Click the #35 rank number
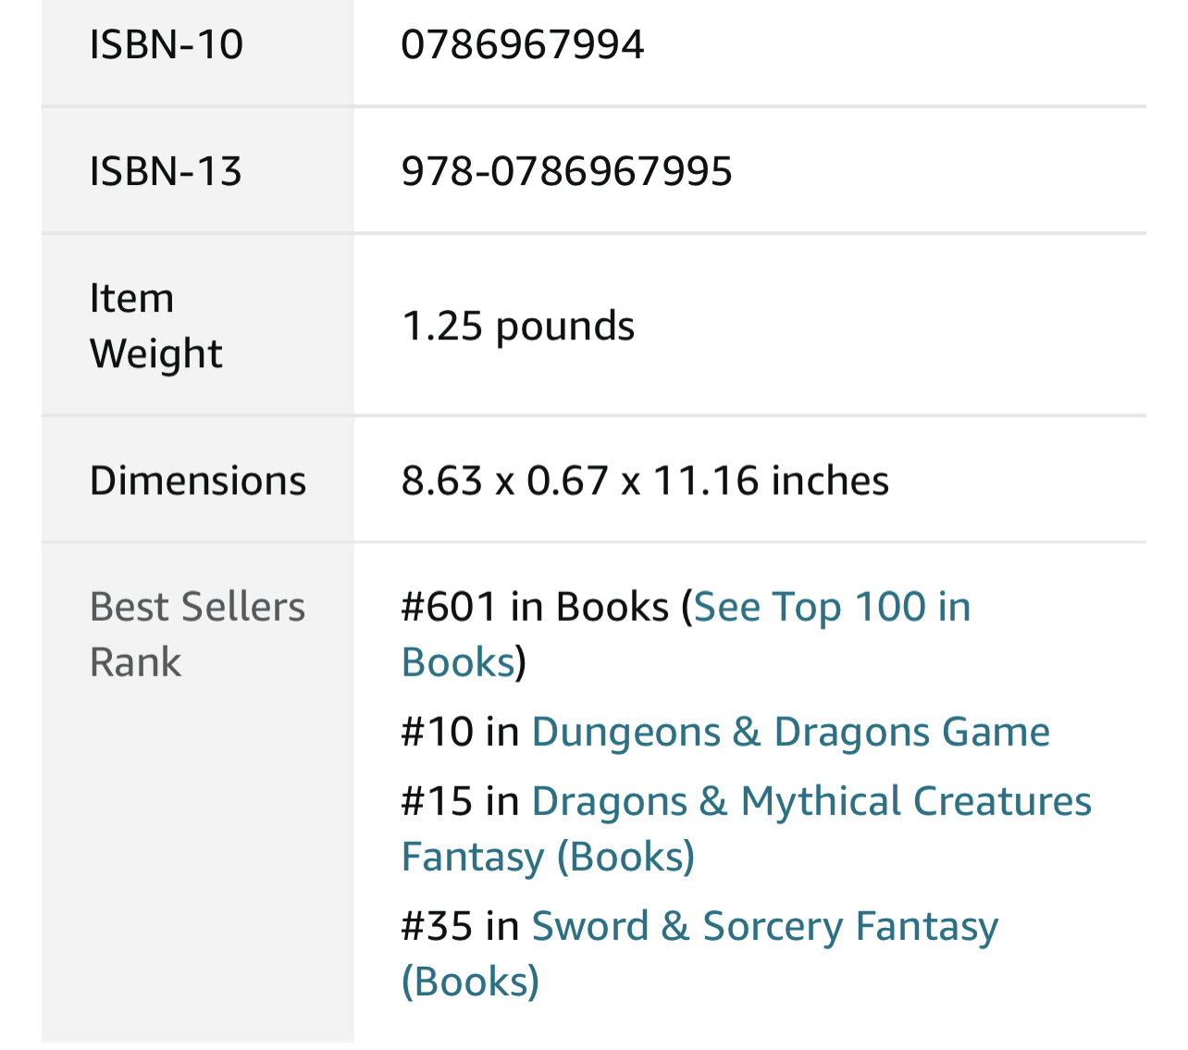Viewport: 1188px width, 1050px height. (x=438, y=927)
